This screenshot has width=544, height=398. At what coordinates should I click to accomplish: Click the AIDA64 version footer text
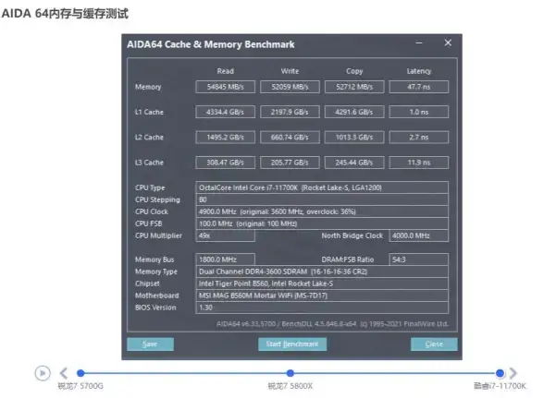[x=332, y=324]
